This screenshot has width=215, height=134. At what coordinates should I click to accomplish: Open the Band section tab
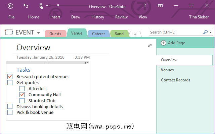pos(119,33)
